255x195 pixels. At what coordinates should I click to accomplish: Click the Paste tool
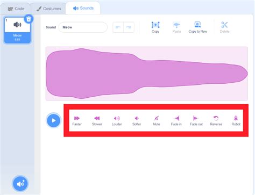pyautogui.click(x=176, y=27)
